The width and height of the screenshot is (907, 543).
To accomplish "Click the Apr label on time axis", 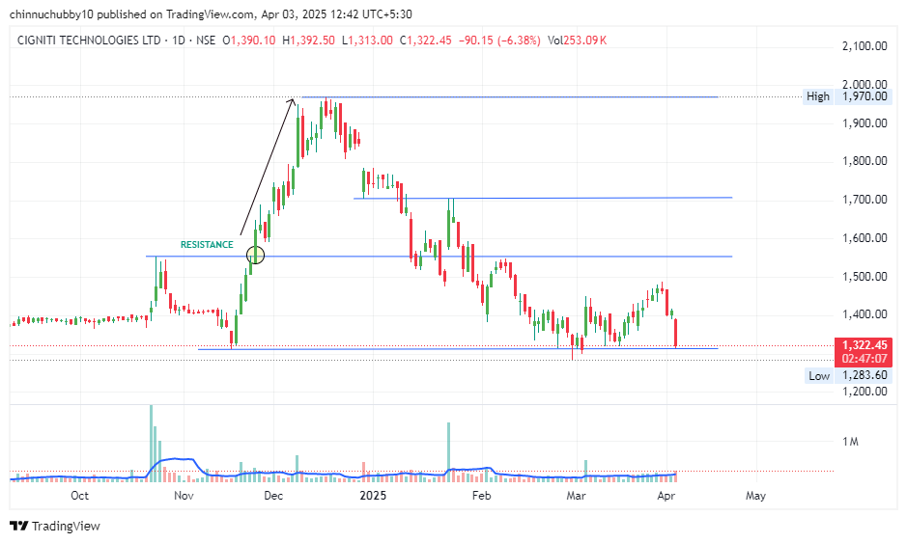I will (x=666, y=496).
